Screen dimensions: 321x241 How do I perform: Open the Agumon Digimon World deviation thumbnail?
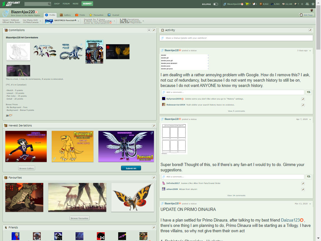tap(72, 147)
